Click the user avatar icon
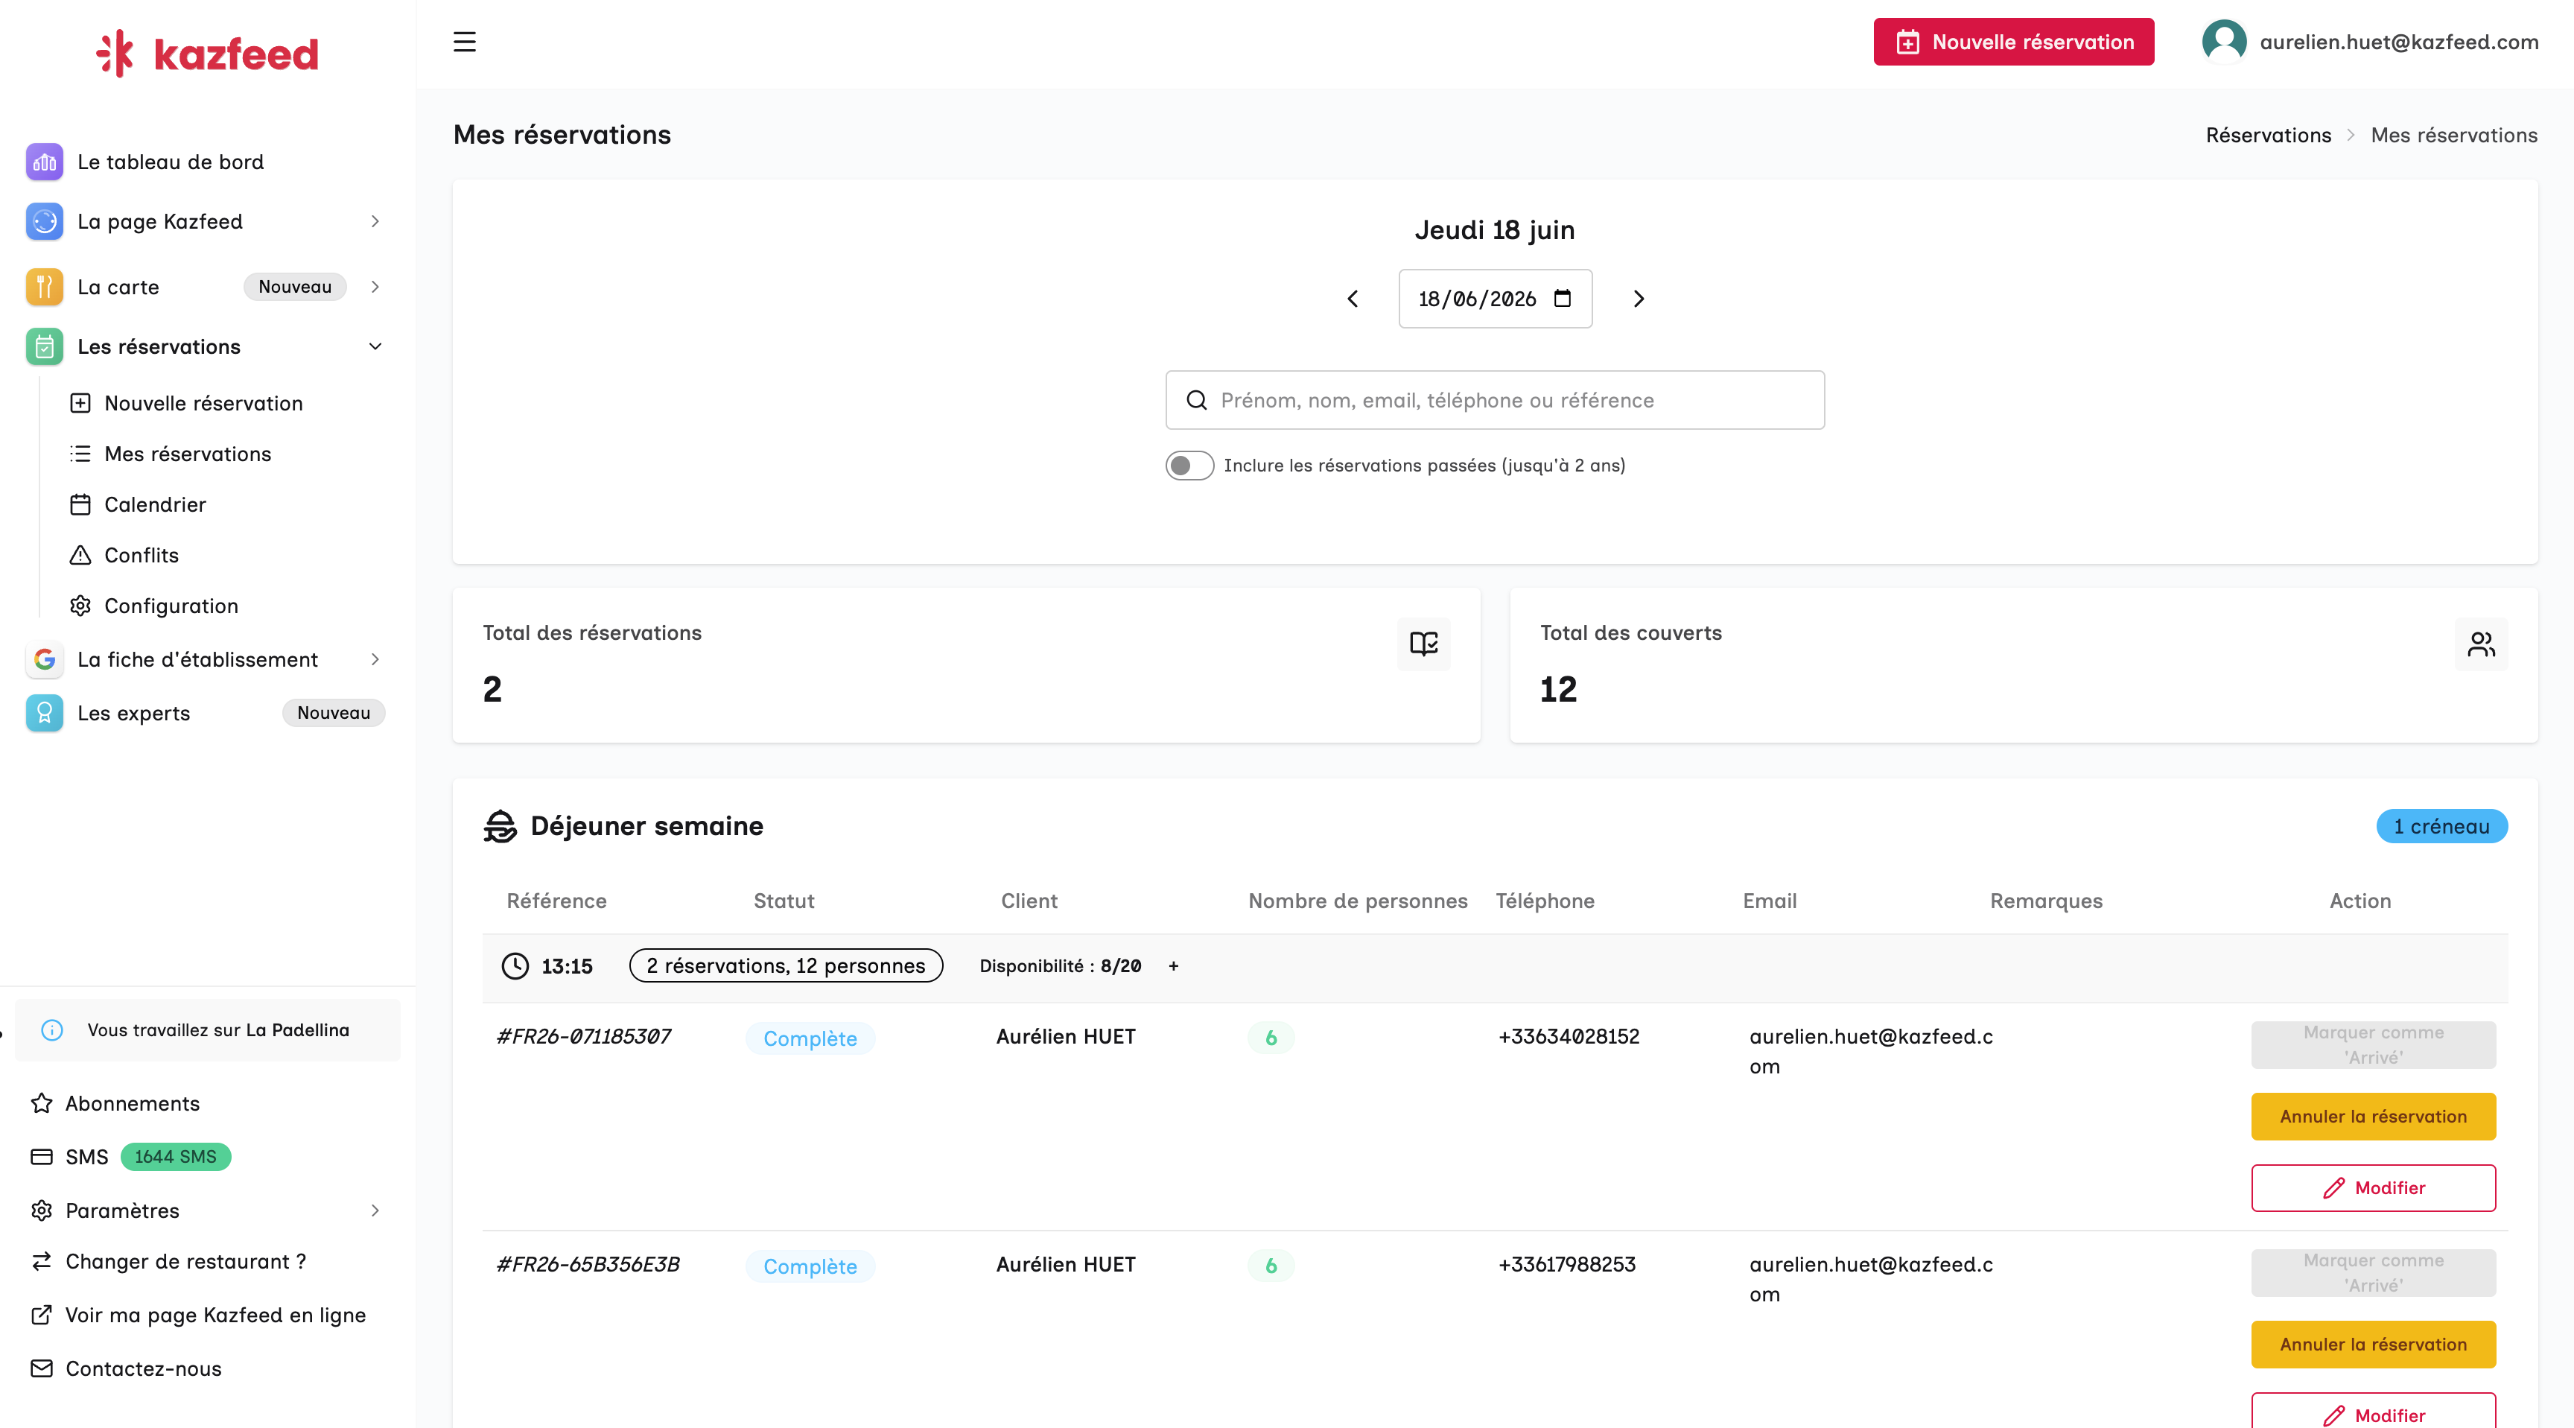Image resolution: width=2574 pixels, height=1428 pixels. [x=2224, y=42]
